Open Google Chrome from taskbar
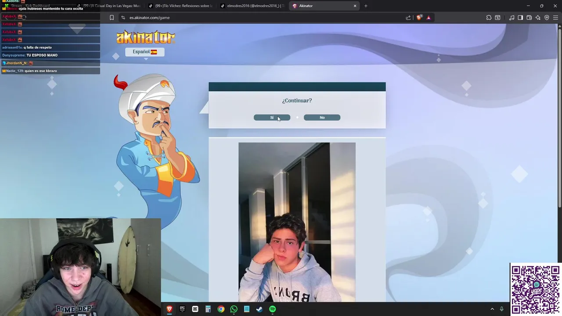The image size is (562, 316). pyautogui.click(x=221, y=309)
